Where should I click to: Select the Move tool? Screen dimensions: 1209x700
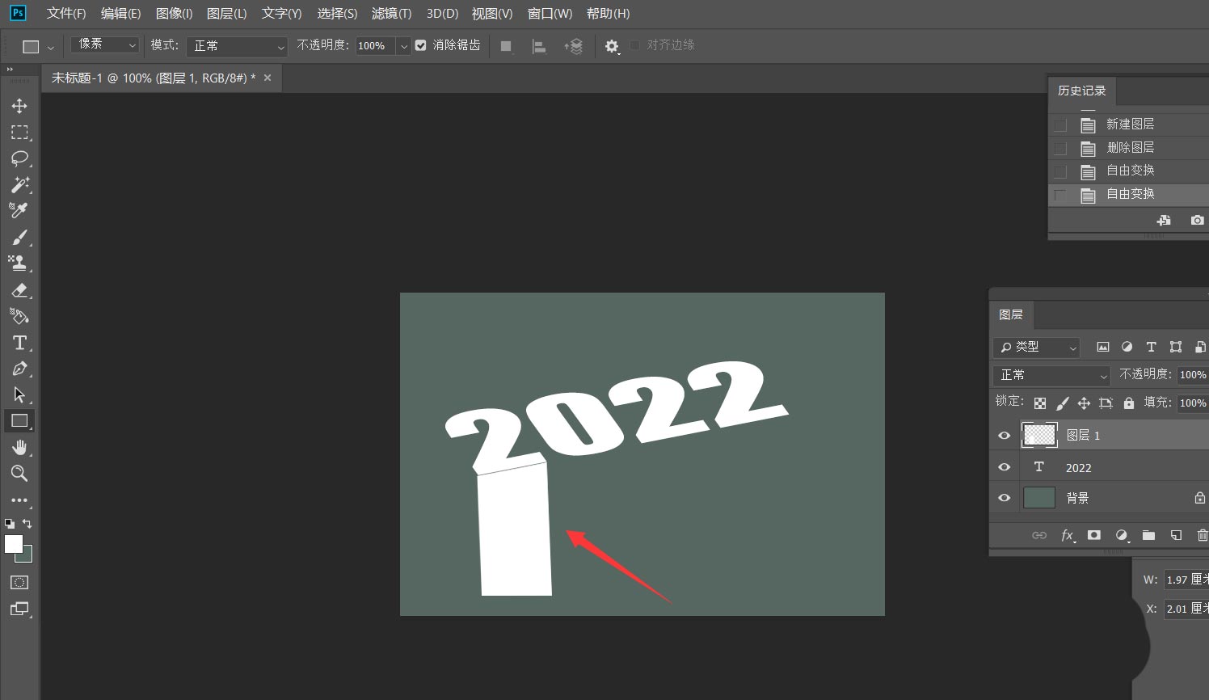[19, 106]
